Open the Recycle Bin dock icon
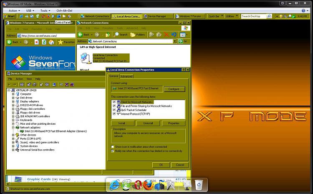Viewport: 313px width, 194px height. click(199, 185)
